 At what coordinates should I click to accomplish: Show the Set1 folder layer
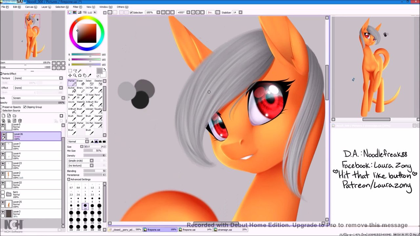point(3,193)
